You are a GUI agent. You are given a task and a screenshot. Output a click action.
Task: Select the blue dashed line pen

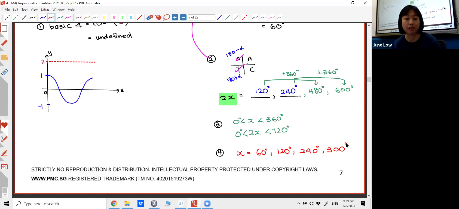[7, 17]
